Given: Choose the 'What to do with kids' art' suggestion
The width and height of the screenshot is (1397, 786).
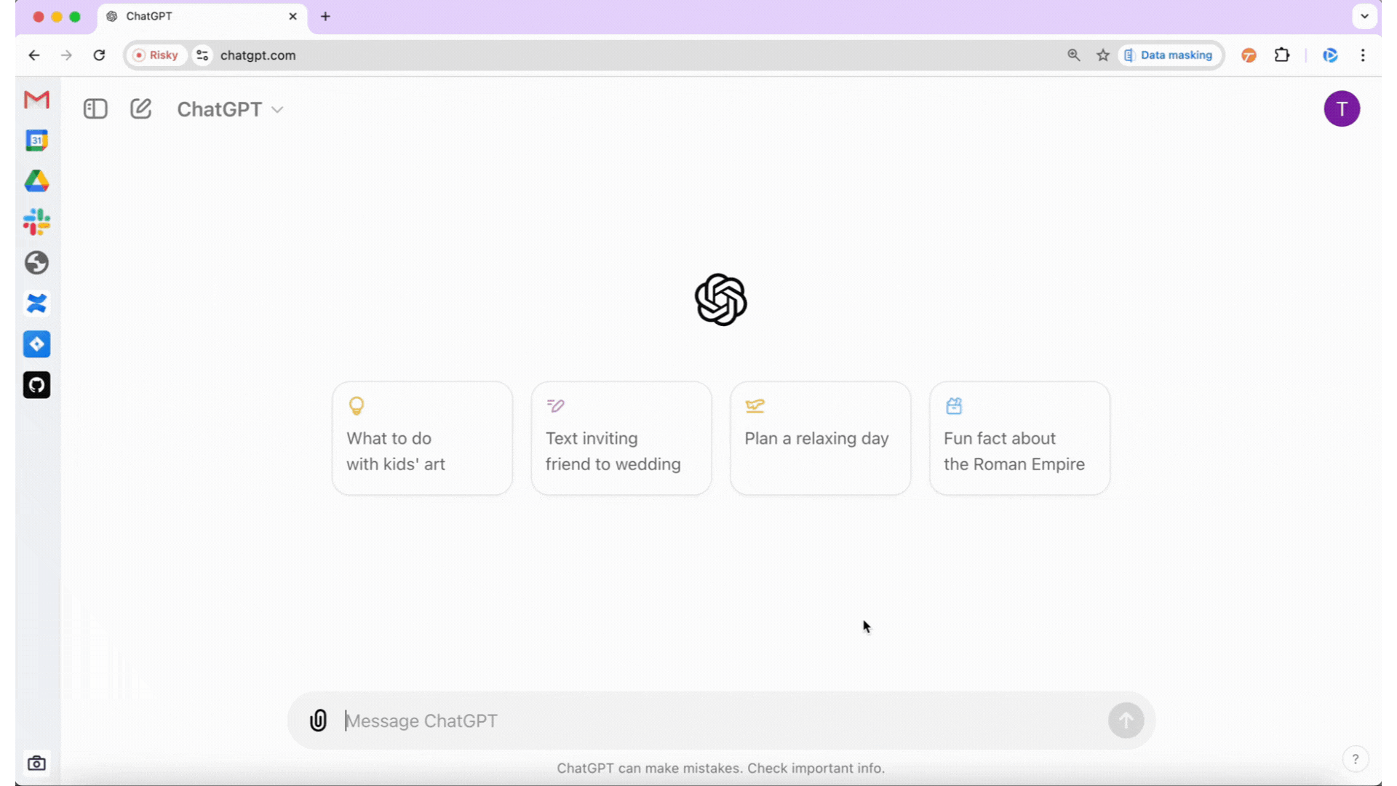Looking at the screenshot, I should coord(422,438).
